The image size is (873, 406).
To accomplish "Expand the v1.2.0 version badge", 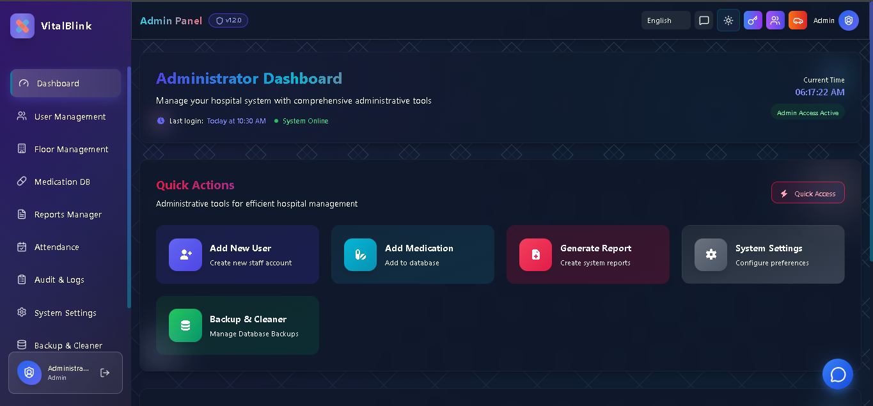I will 228,20.
